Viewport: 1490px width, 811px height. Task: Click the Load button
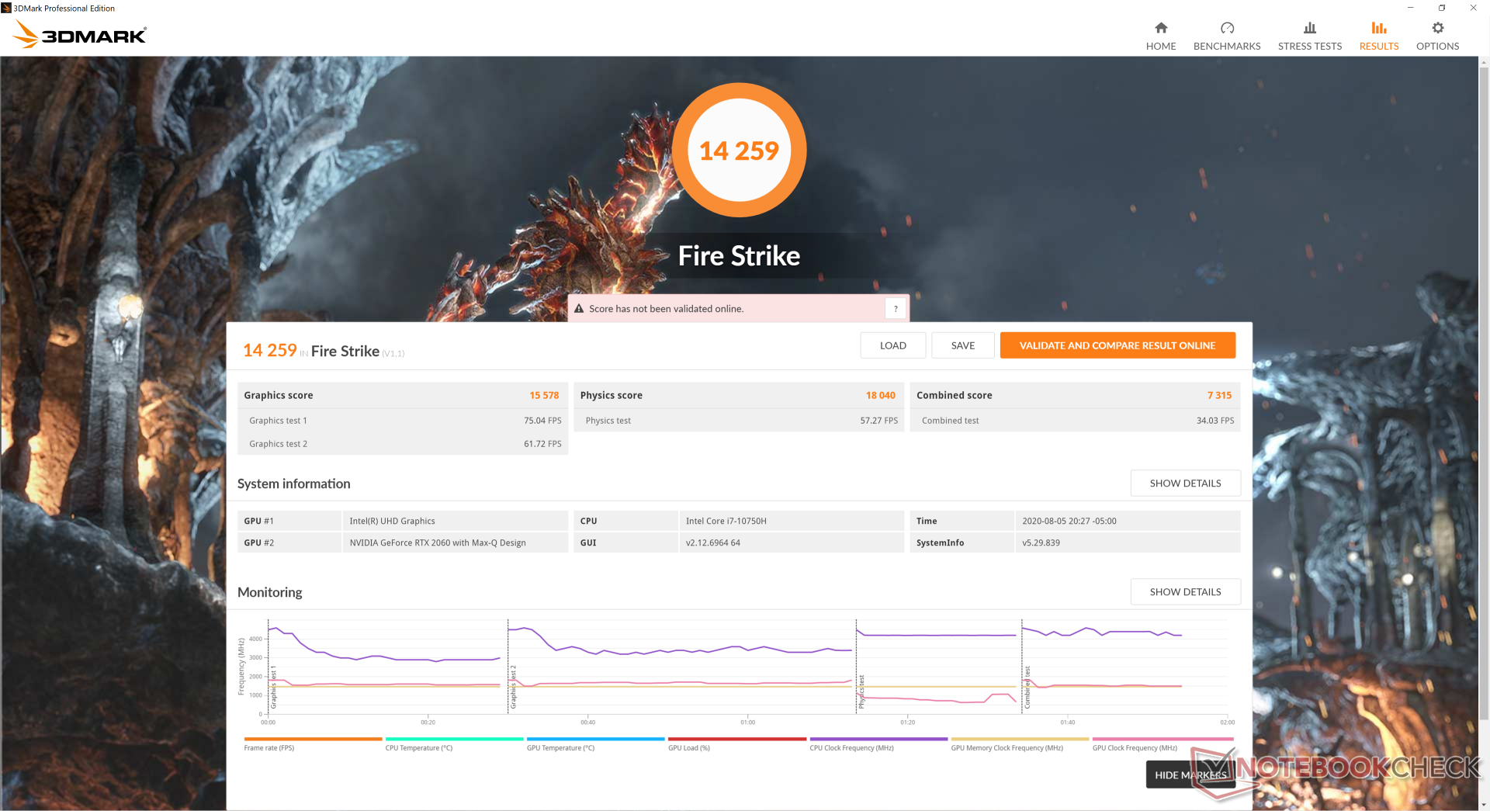pyautogui.click(x=893, y=345)
